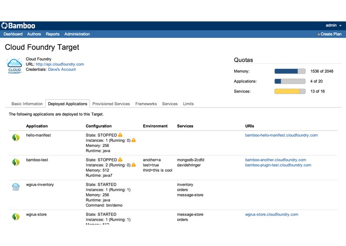Image resolution: width=346 pixels, height=246 pixels.
Task: Click the Applications quota progress bar
Action: (290, 81)
